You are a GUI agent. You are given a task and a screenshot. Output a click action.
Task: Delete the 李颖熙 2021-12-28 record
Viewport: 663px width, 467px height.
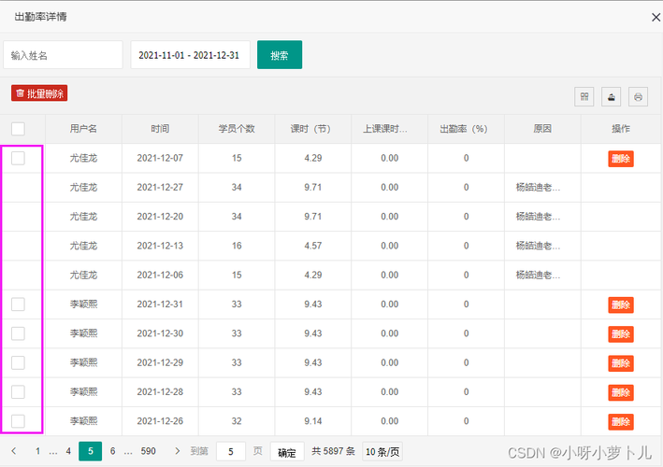coord(621,392)
